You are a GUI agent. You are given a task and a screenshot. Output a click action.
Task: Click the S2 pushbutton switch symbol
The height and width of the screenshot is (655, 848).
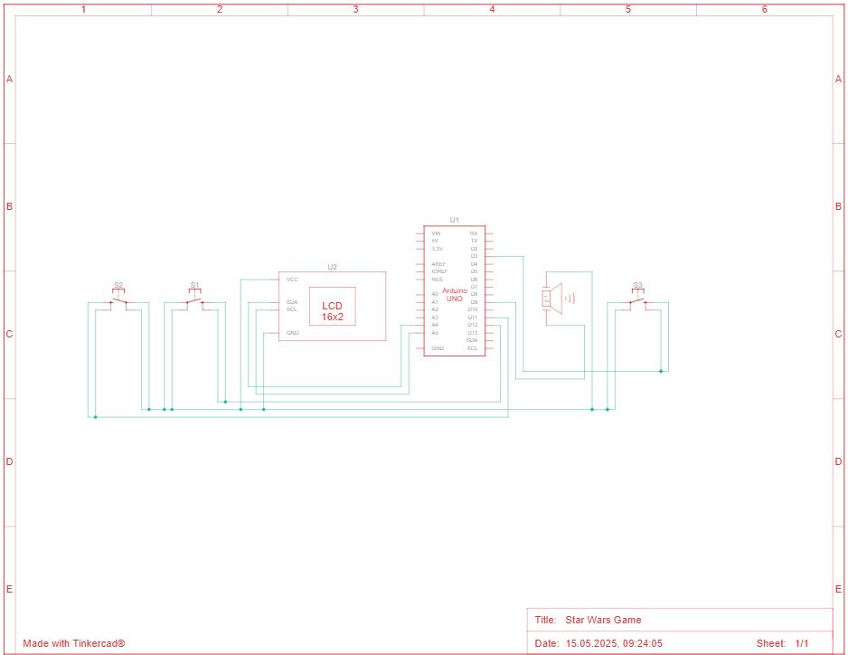(x=118, y=301)
